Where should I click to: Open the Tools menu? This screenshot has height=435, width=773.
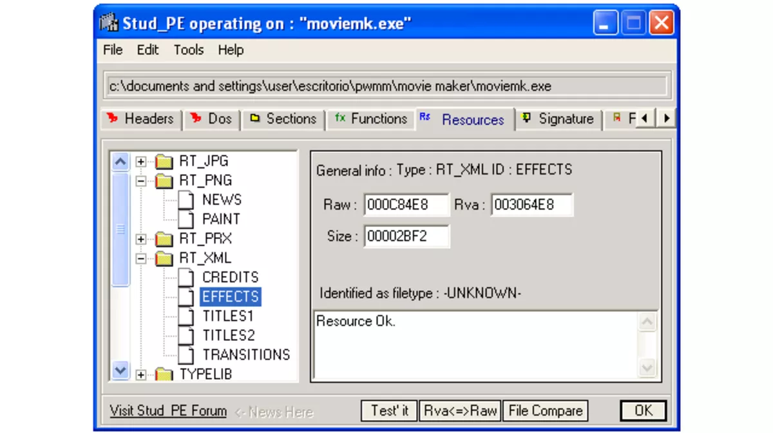pos(187,50)
